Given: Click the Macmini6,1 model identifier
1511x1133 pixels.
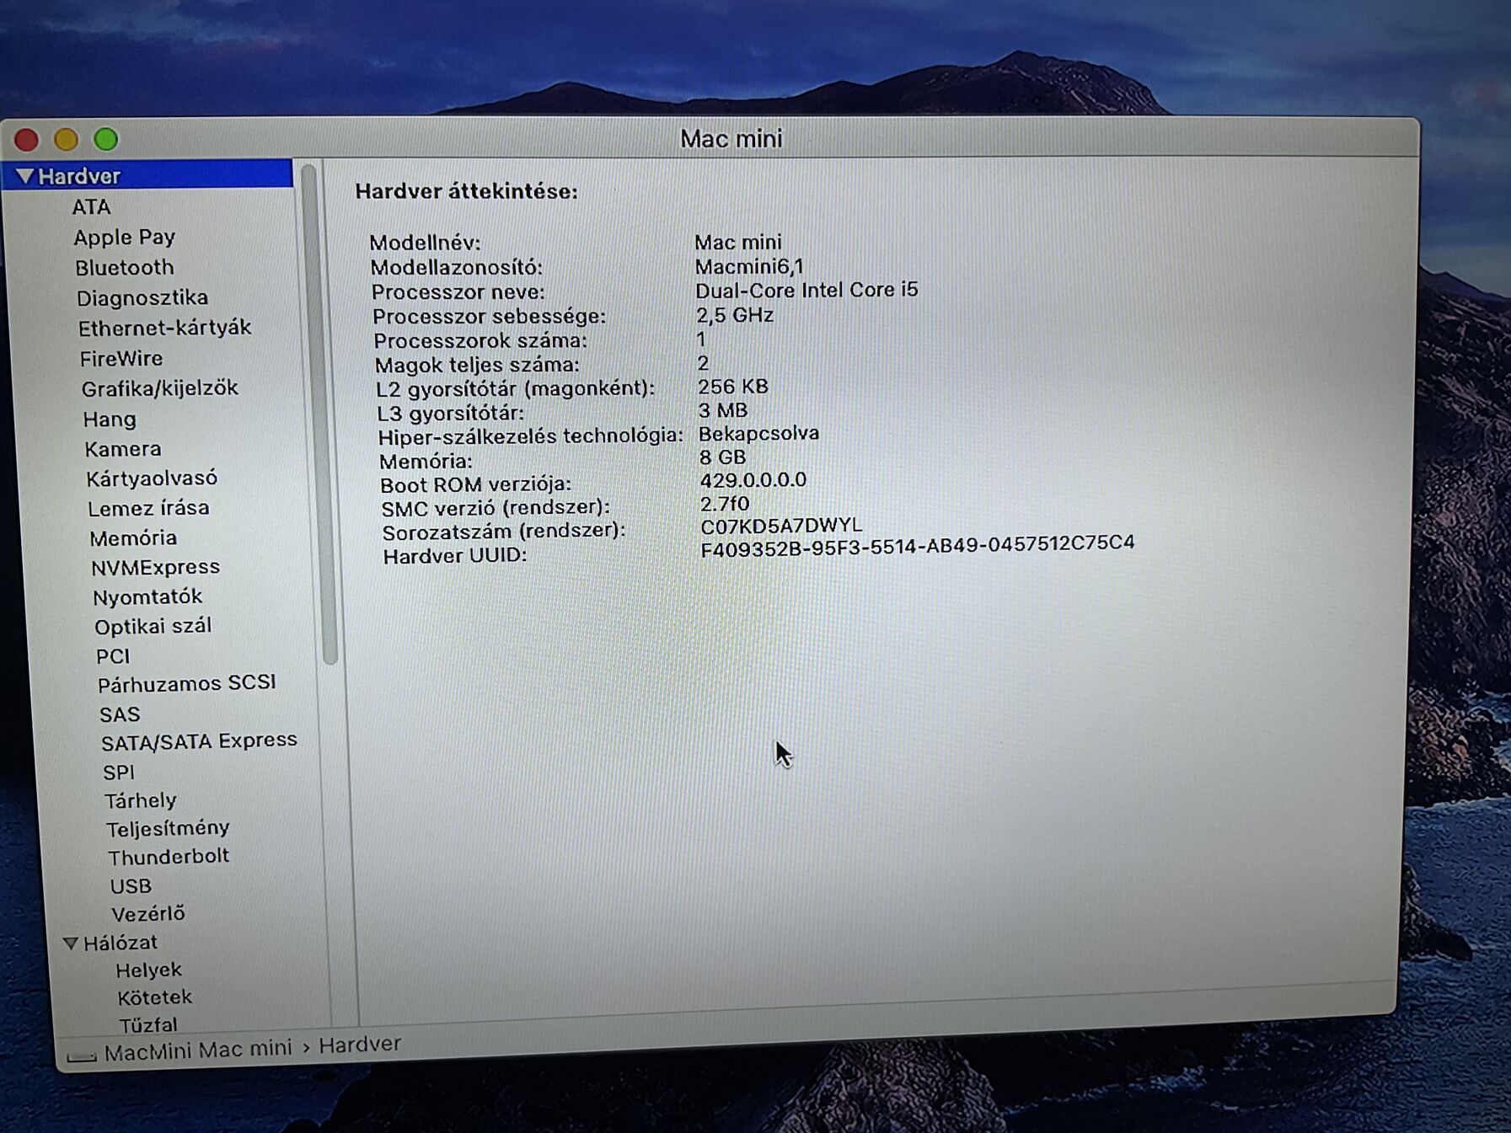Looking at the screenshot, I should 749,267.
